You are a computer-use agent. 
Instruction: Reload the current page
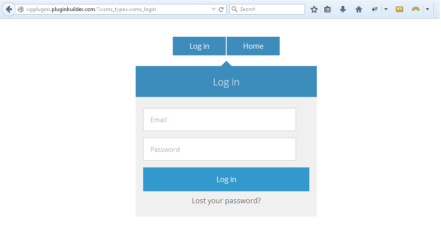tap(221, 9)
